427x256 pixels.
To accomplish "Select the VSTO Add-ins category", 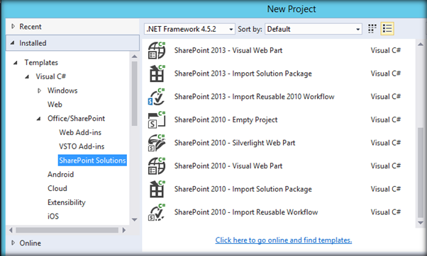I will [x=82, y=146].
